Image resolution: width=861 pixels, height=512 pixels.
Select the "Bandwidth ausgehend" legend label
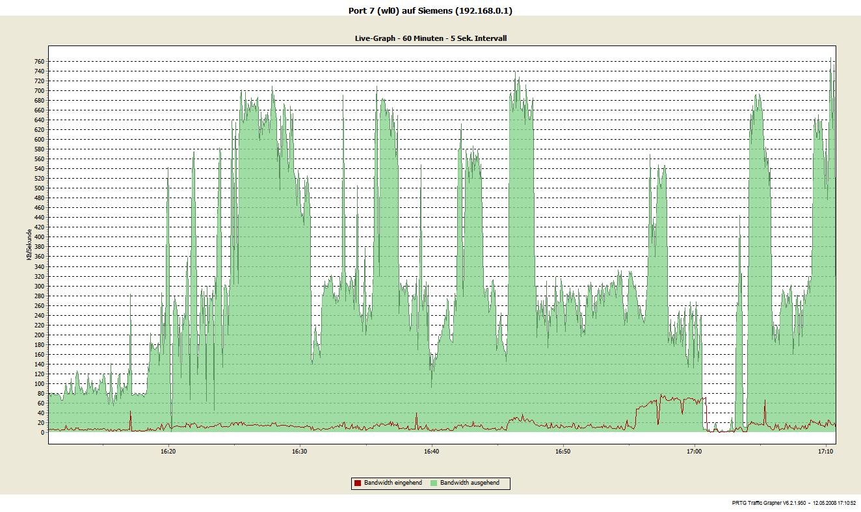470,483
